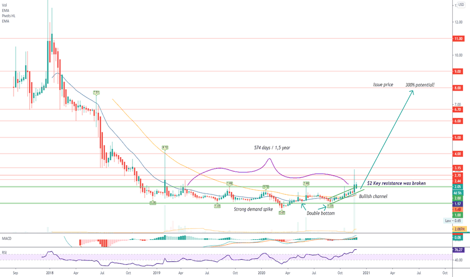Open the USD currency selector
This screenshot has width=470, height=277.
point(461,5)
